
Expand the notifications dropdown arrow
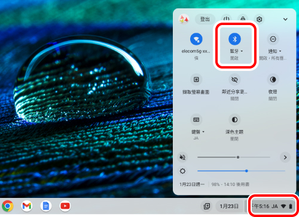[280, 51]
